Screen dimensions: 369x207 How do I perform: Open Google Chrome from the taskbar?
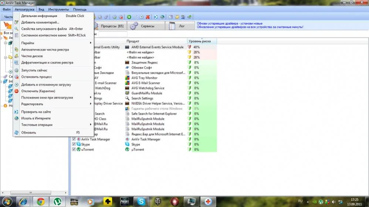tap(40, 201)
